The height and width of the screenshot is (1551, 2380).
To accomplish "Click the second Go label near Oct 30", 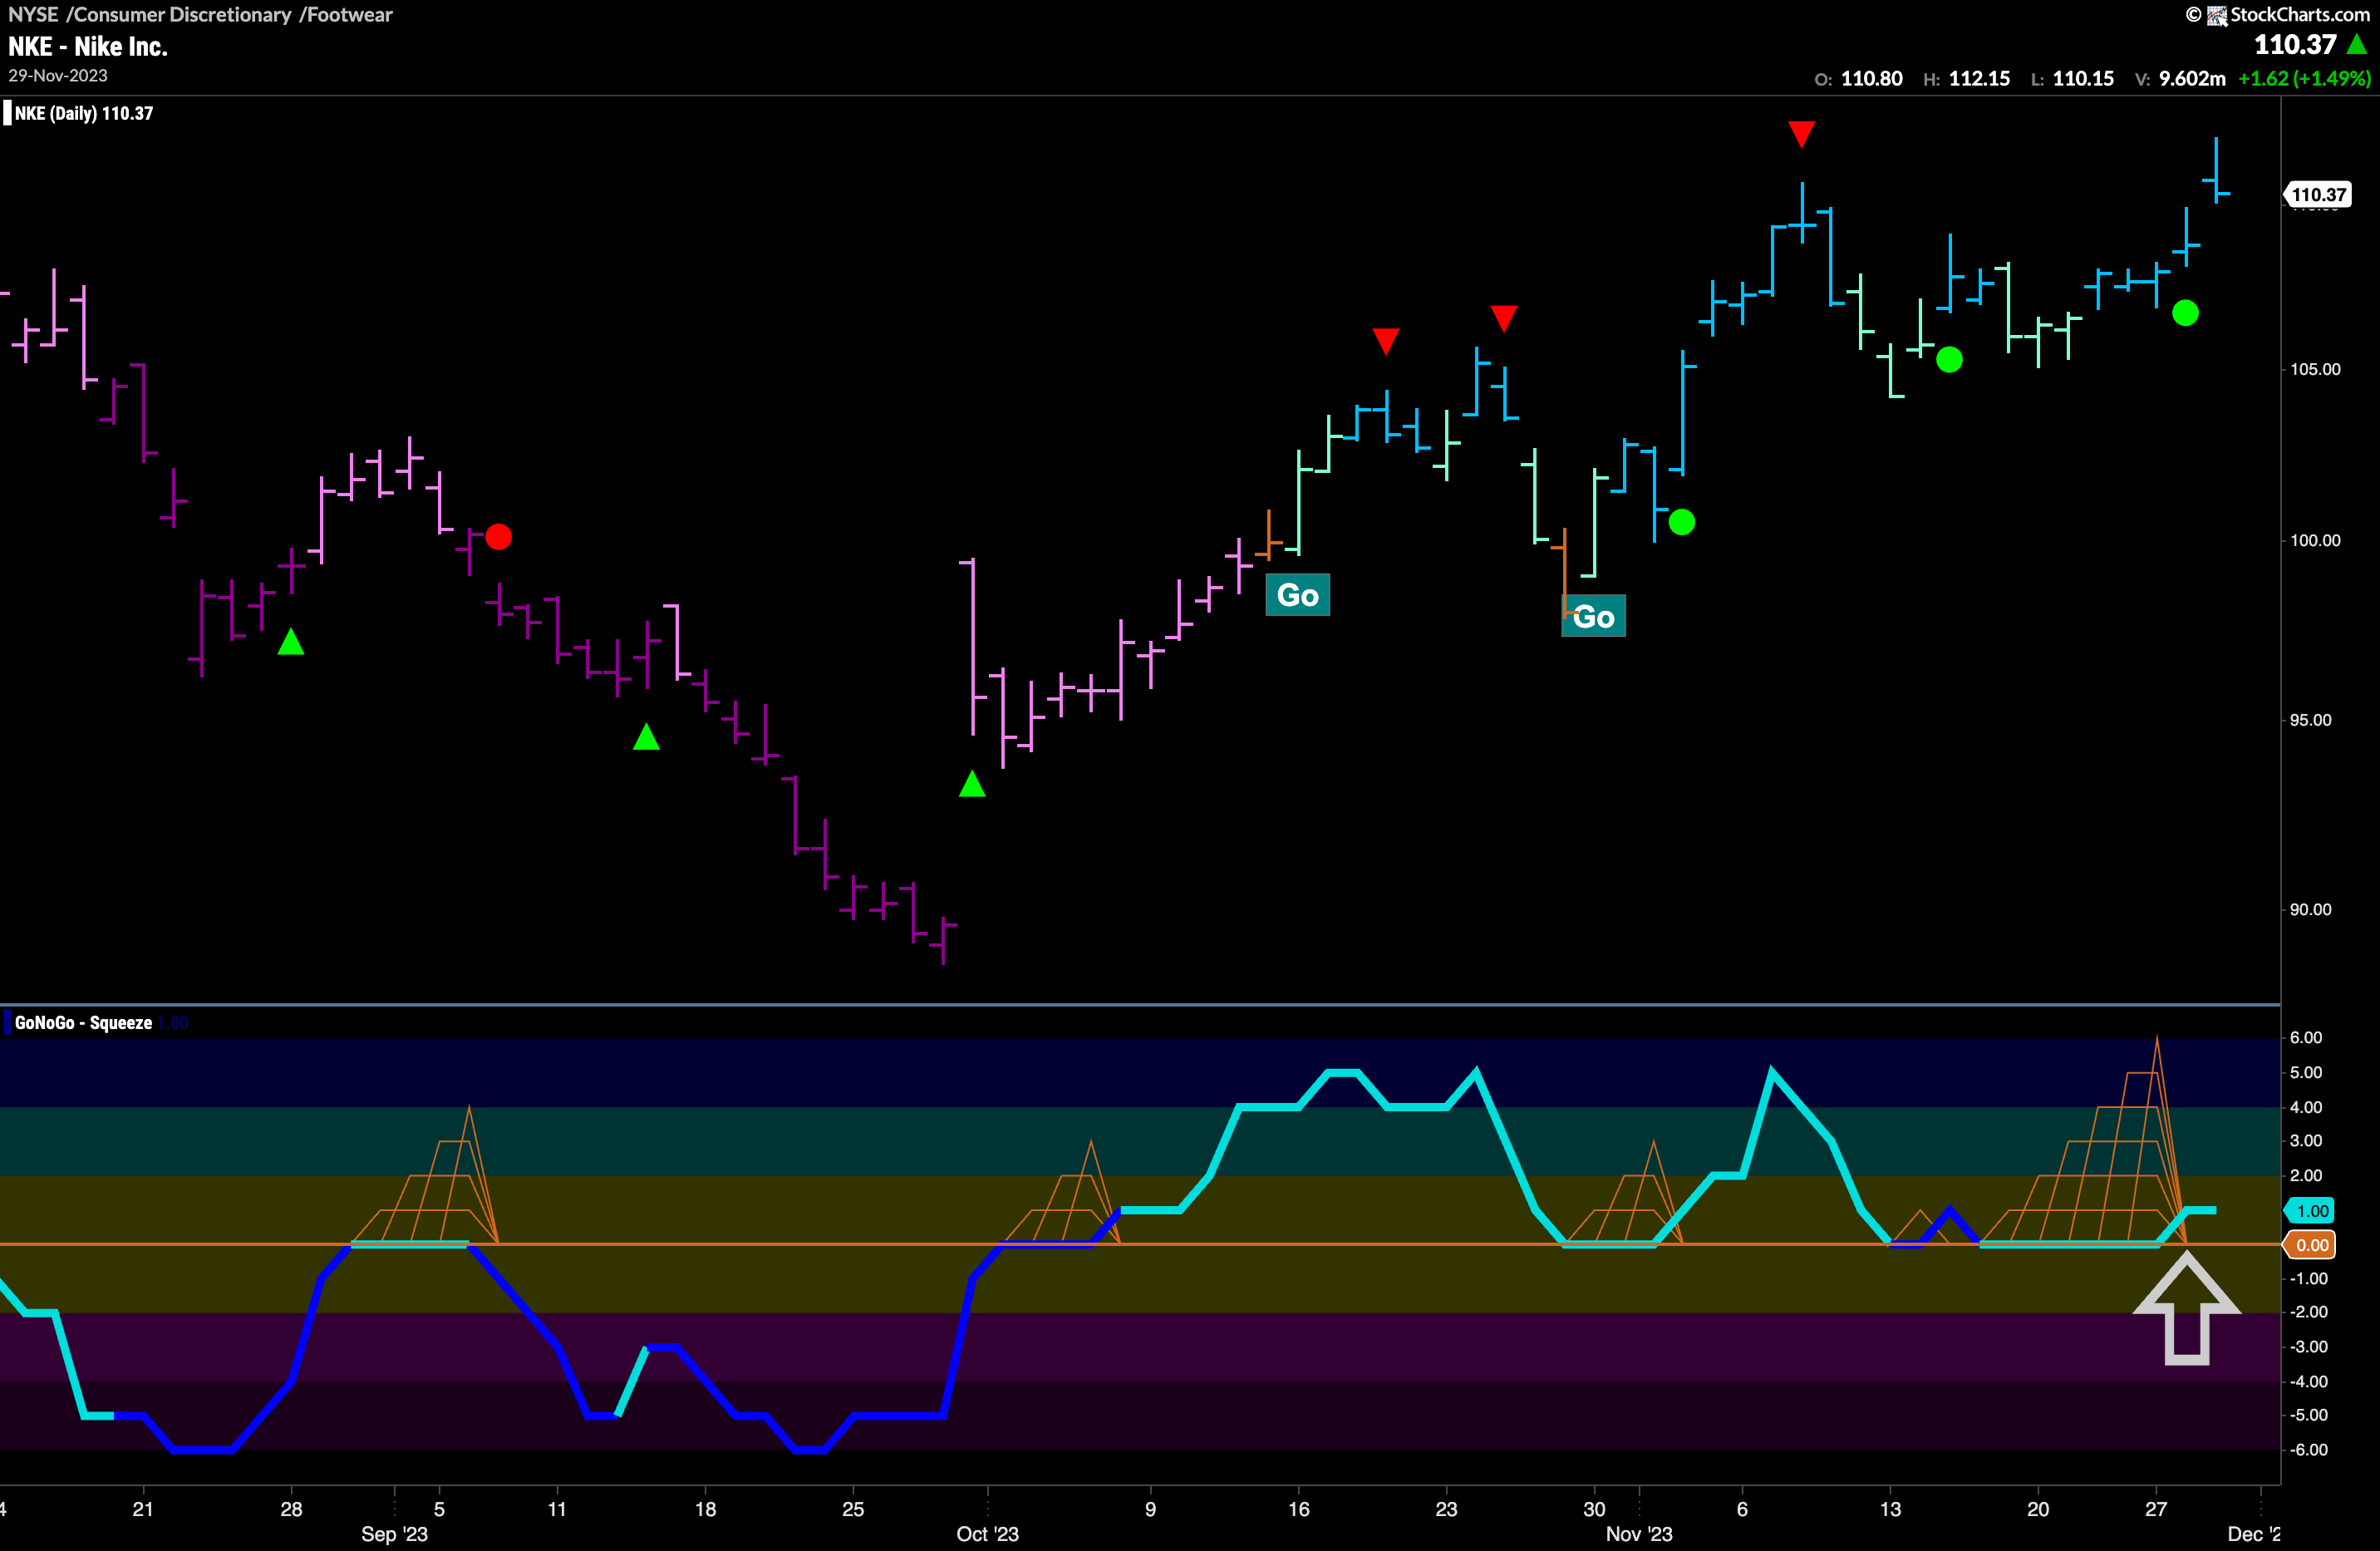I will click(1593, 616).
